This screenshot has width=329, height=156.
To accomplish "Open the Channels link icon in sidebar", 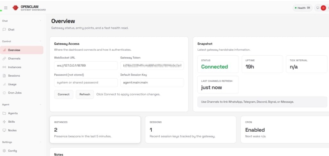I will click(4, 58).
